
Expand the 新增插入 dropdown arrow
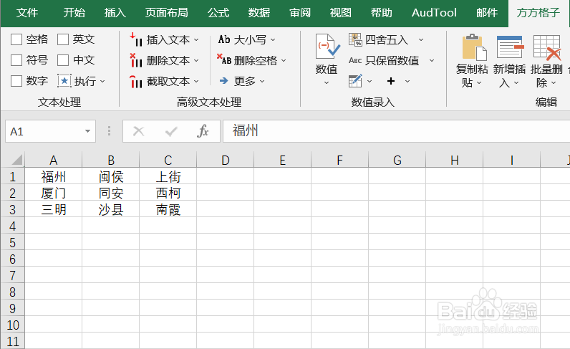coord(516,83)
